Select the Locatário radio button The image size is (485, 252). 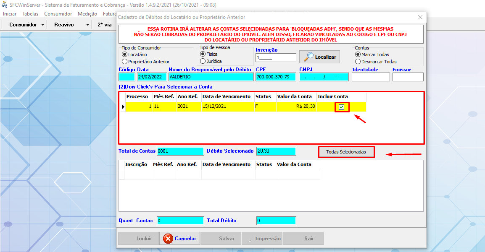[124, 55]
